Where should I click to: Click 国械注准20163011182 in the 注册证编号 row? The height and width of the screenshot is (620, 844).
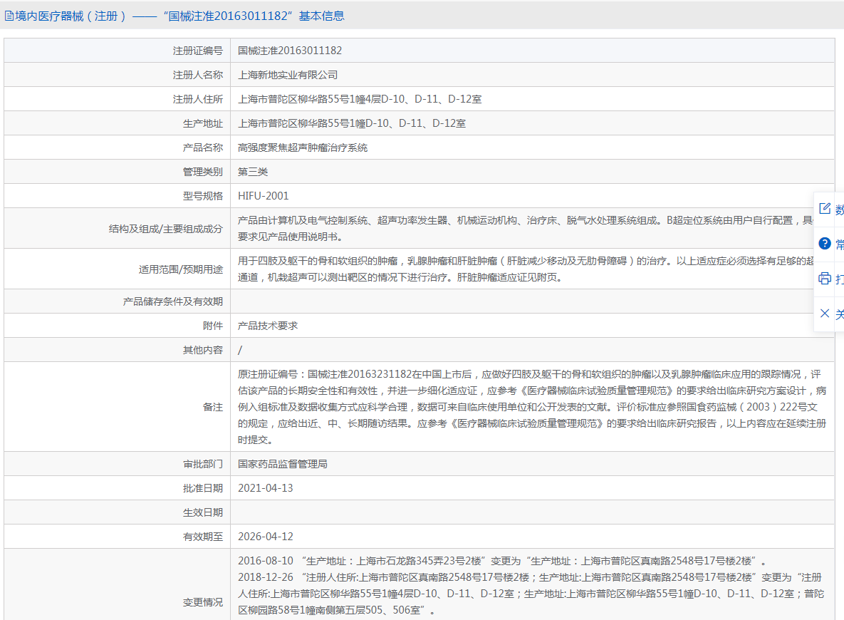click(290, 51)
